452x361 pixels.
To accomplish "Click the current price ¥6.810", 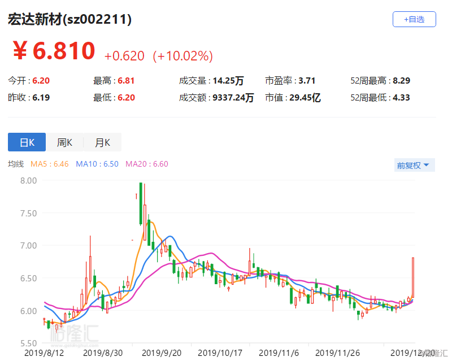I will click(54, 51).
